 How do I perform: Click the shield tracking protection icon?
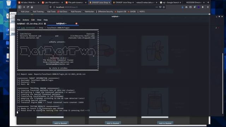[x=50, y=7]
